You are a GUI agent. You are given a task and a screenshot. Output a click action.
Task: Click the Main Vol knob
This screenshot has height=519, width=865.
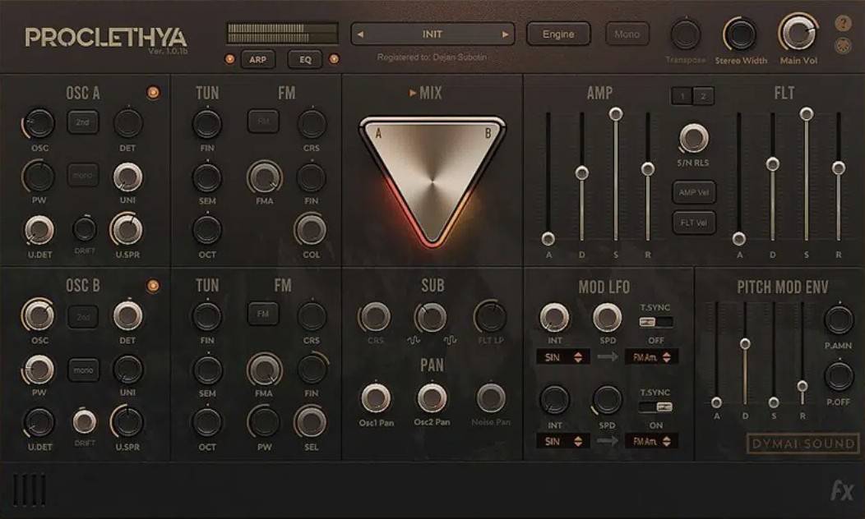[x=796, y=34]
